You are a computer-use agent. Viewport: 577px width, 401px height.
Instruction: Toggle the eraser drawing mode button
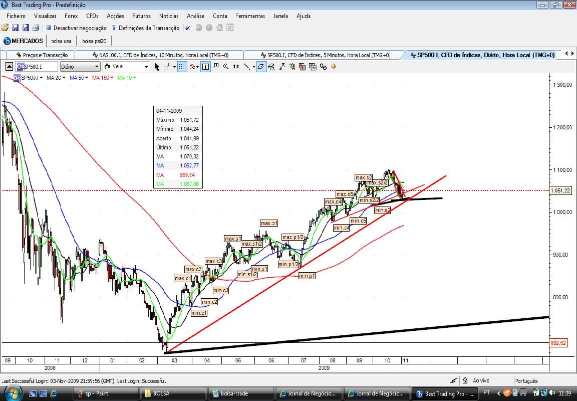[261, 67]
